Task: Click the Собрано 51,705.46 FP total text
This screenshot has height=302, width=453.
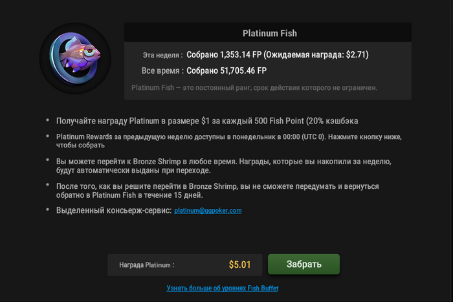Action: [x=226, y=70]
